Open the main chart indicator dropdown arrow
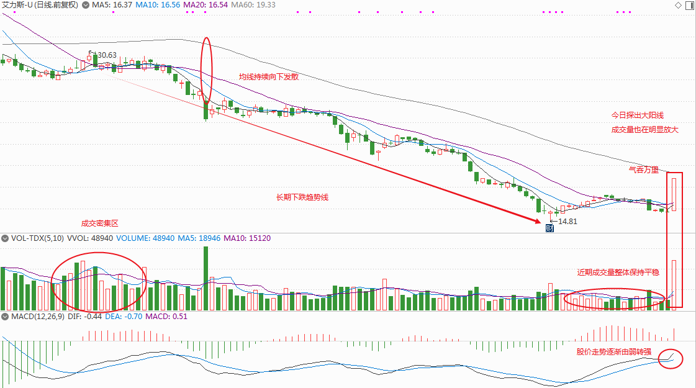This screenshot has width=696, height=388. (x=86, y=5)
